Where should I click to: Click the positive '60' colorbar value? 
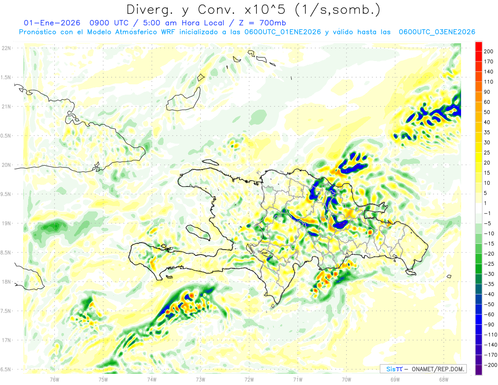pos(488,102)
